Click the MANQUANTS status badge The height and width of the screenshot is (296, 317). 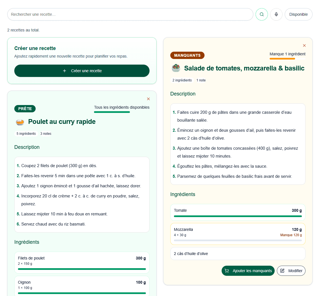pos(187,55)
